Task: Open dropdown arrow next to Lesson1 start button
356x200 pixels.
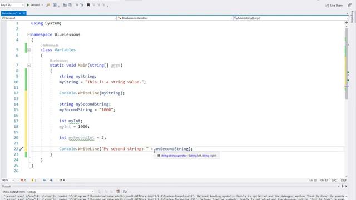Action: (x=42, y=5)
